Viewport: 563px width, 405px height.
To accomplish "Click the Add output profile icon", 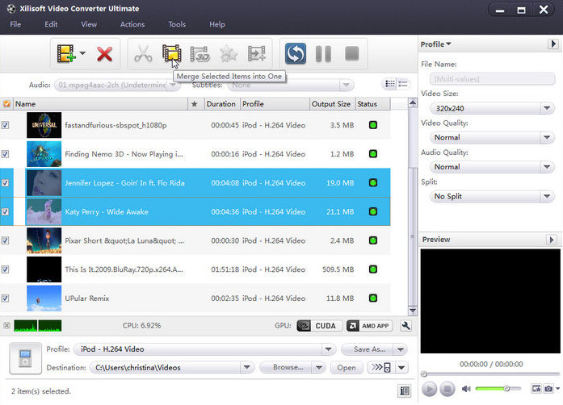I will point(257,54).
